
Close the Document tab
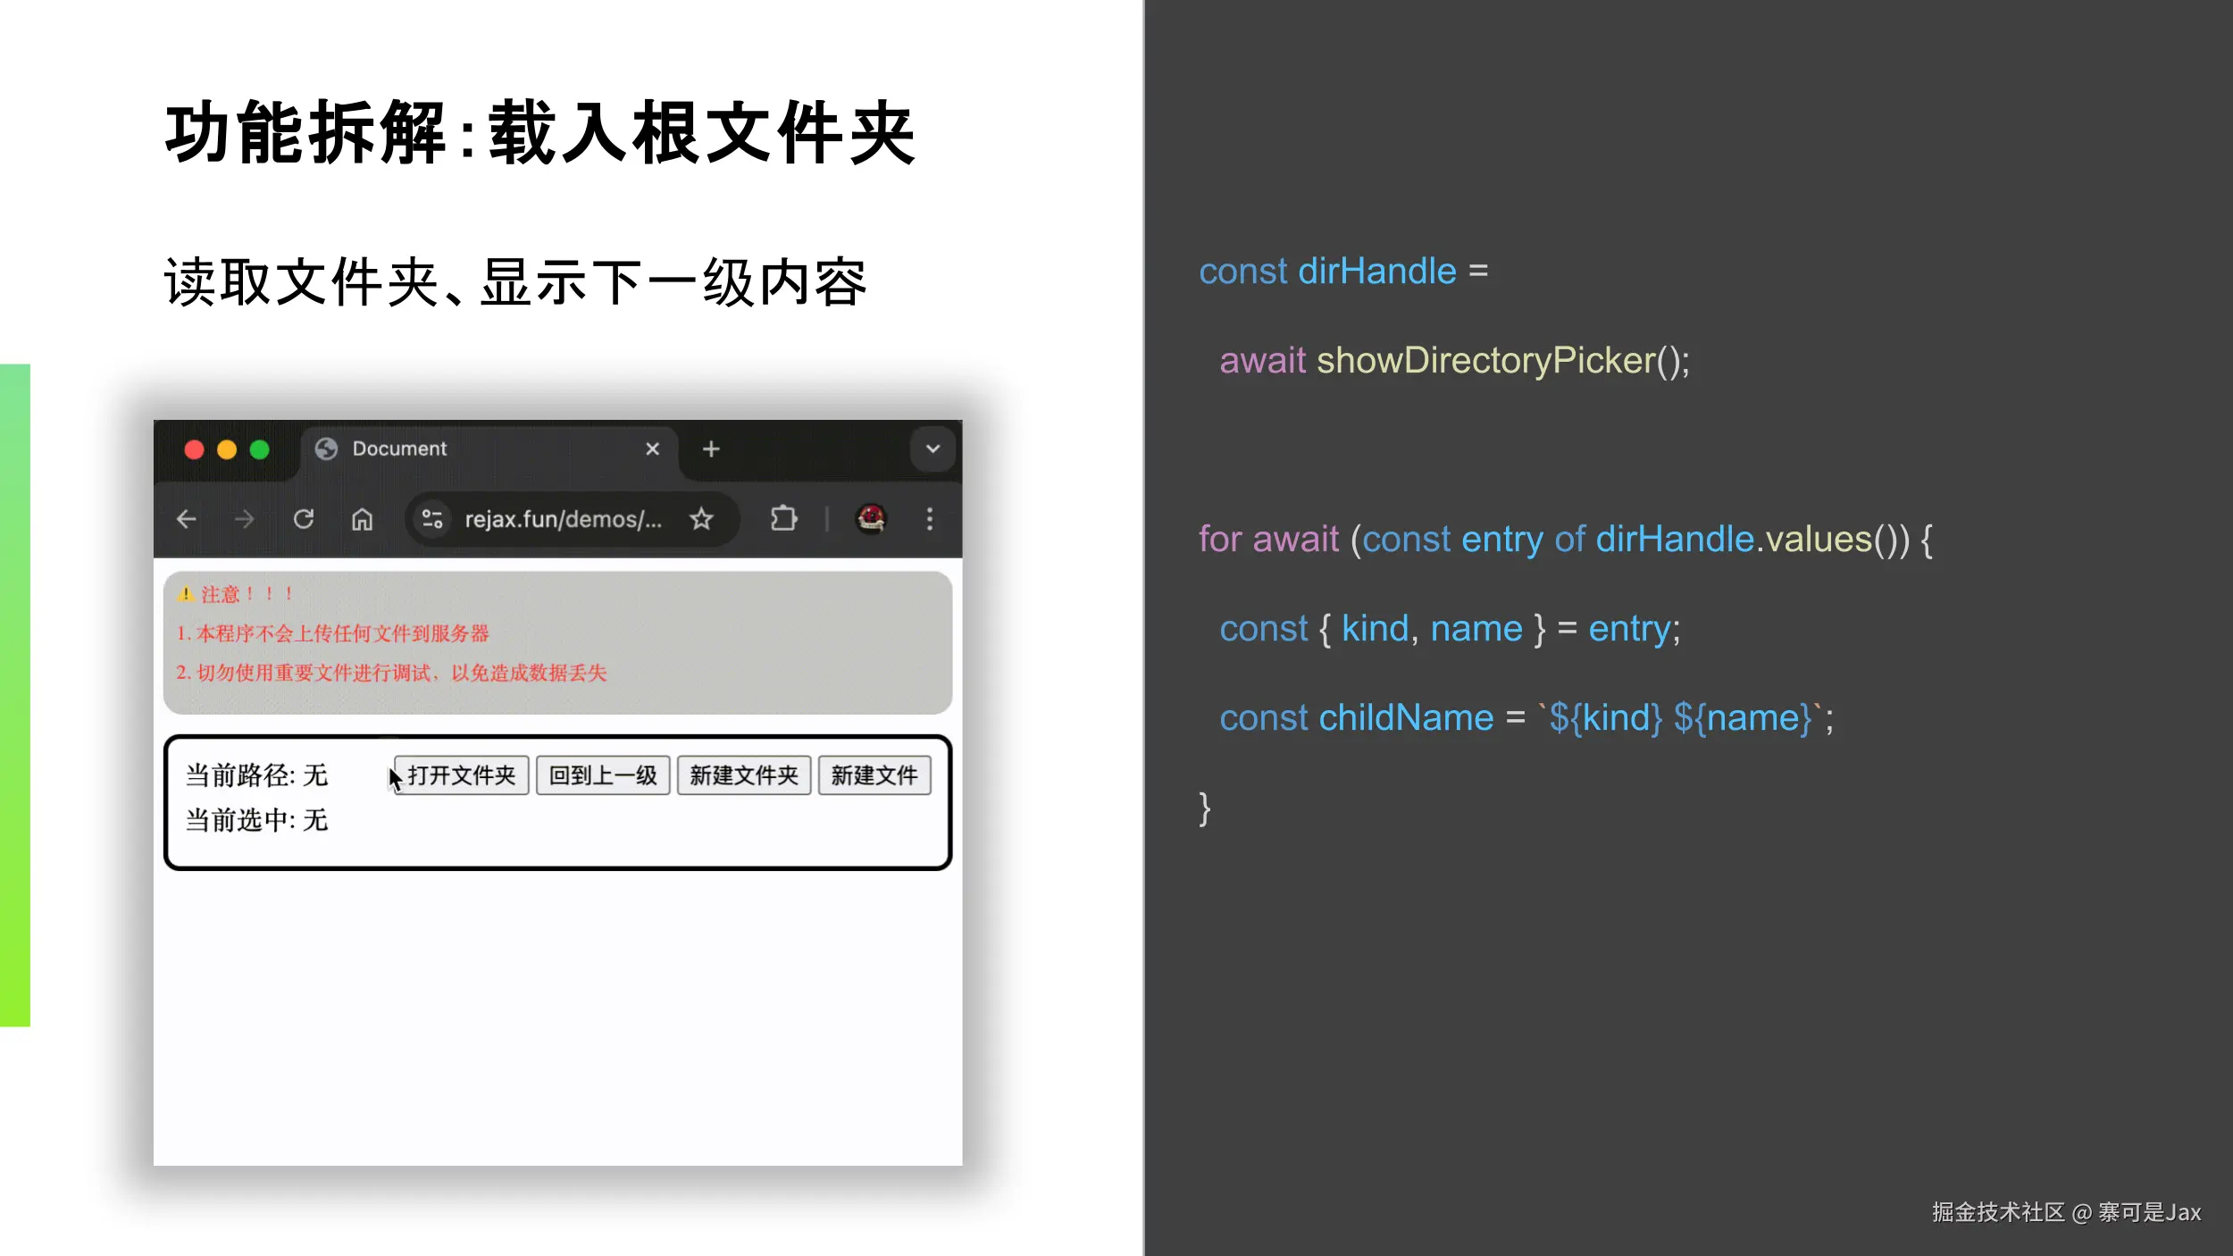(652, 448)
